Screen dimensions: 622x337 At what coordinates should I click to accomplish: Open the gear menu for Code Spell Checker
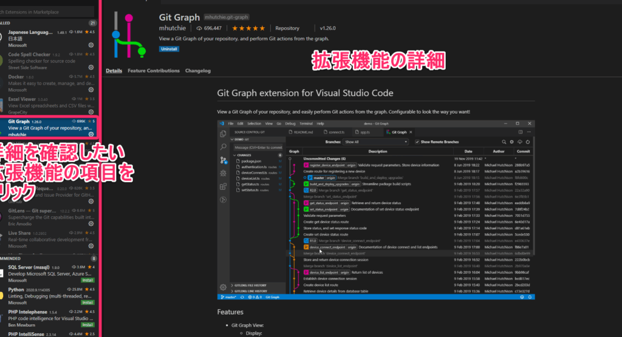point(91,67)
